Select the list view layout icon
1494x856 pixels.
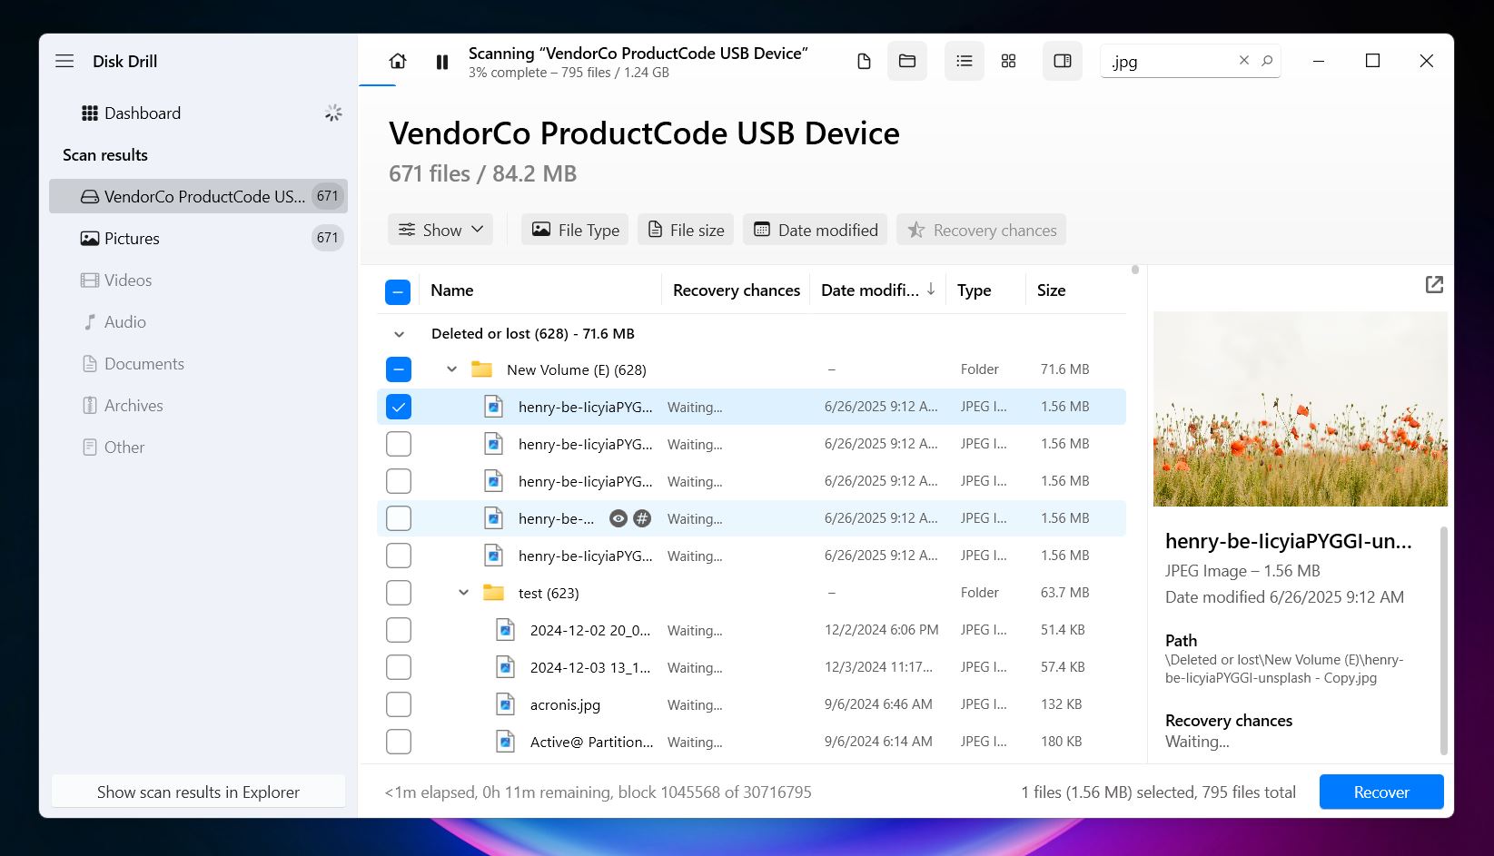click(965, 61)
